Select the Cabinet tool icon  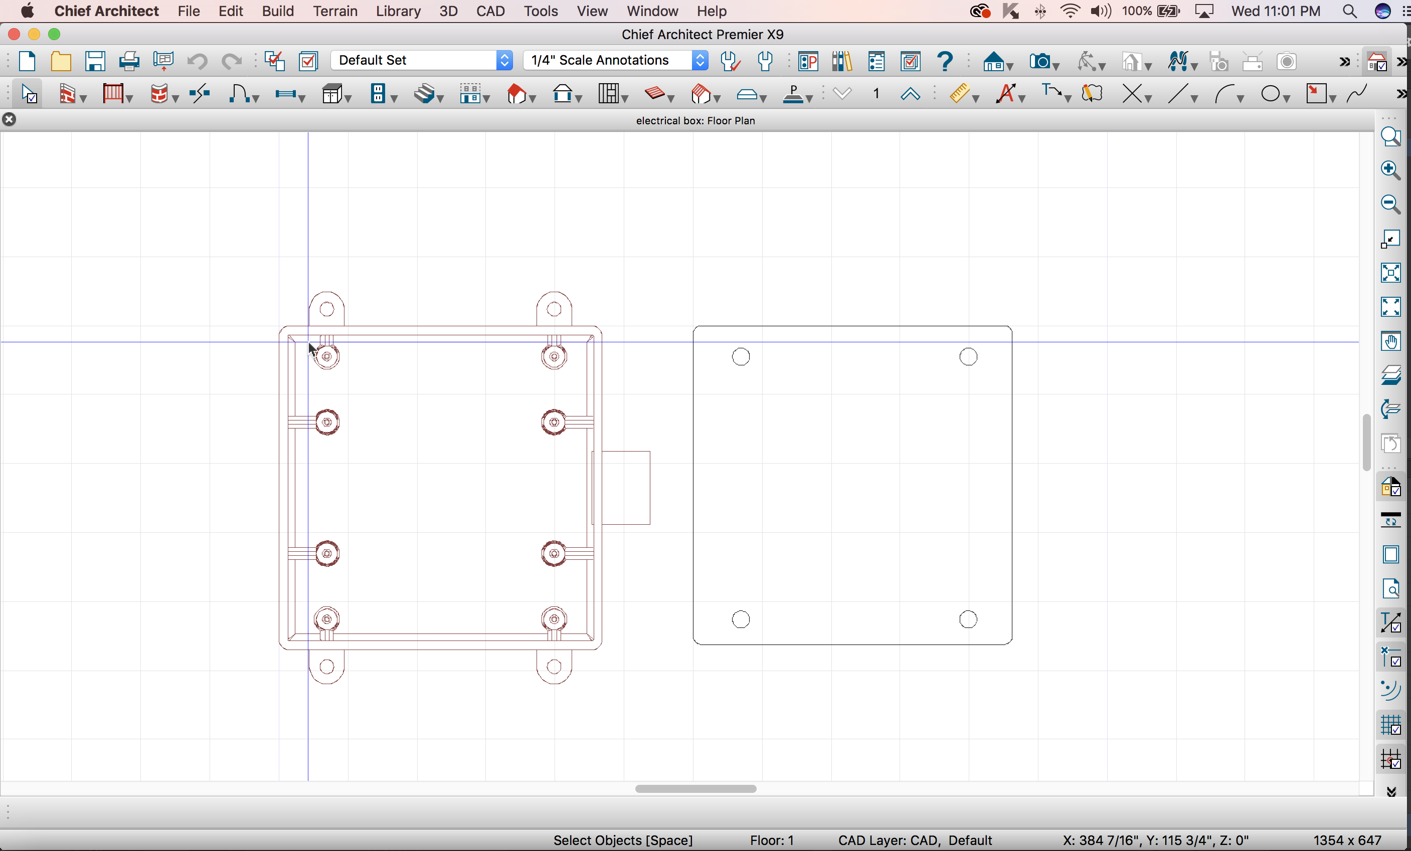click(x=331, y=94)
